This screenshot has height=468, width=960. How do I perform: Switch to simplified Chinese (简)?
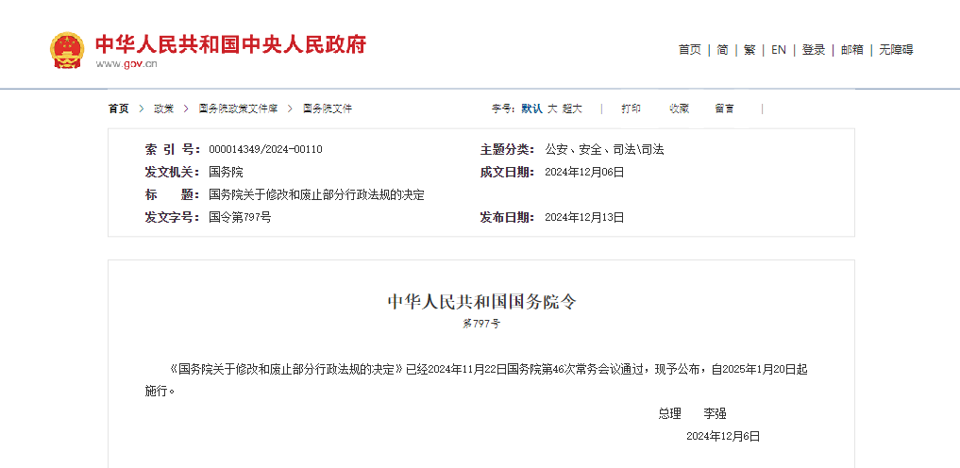pos(722,50)
